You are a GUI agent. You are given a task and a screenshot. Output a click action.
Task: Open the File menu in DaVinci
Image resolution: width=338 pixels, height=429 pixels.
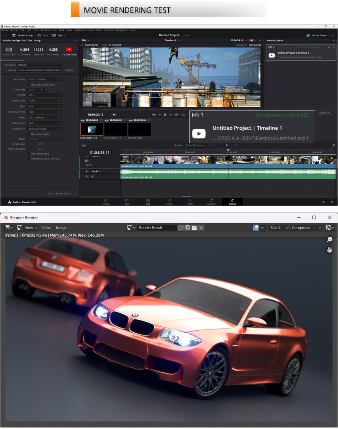(x=22, y=30)
